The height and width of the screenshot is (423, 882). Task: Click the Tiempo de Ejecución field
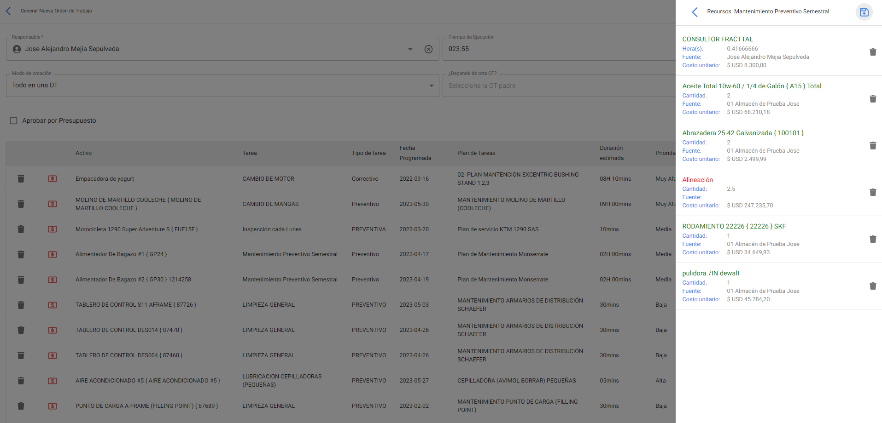tap(558, 49)
